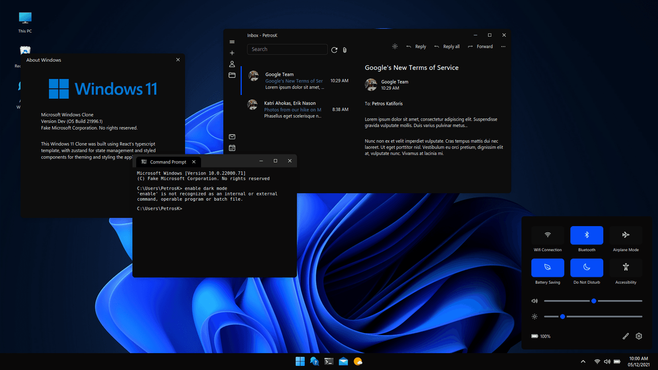
Task: Close the Command Prompt tab
Action: coord(194,162)
